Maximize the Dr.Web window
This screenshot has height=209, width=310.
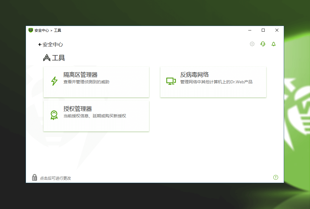point(263,30)
